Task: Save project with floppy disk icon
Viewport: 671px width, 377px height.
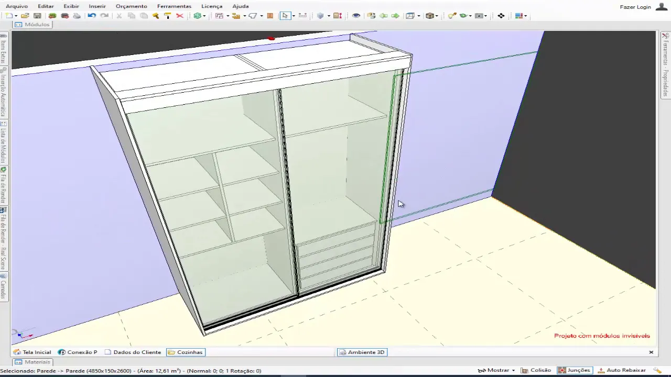Action: [x=37, y=16]
